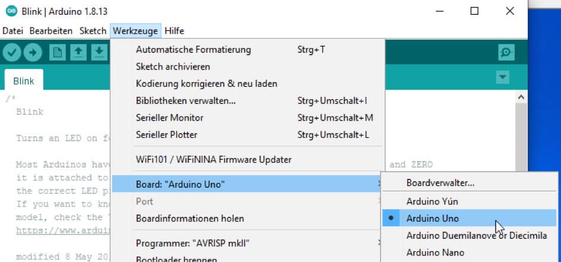Select the Arduino Nano board
The image size is (561, 262).
click(470, 252)
